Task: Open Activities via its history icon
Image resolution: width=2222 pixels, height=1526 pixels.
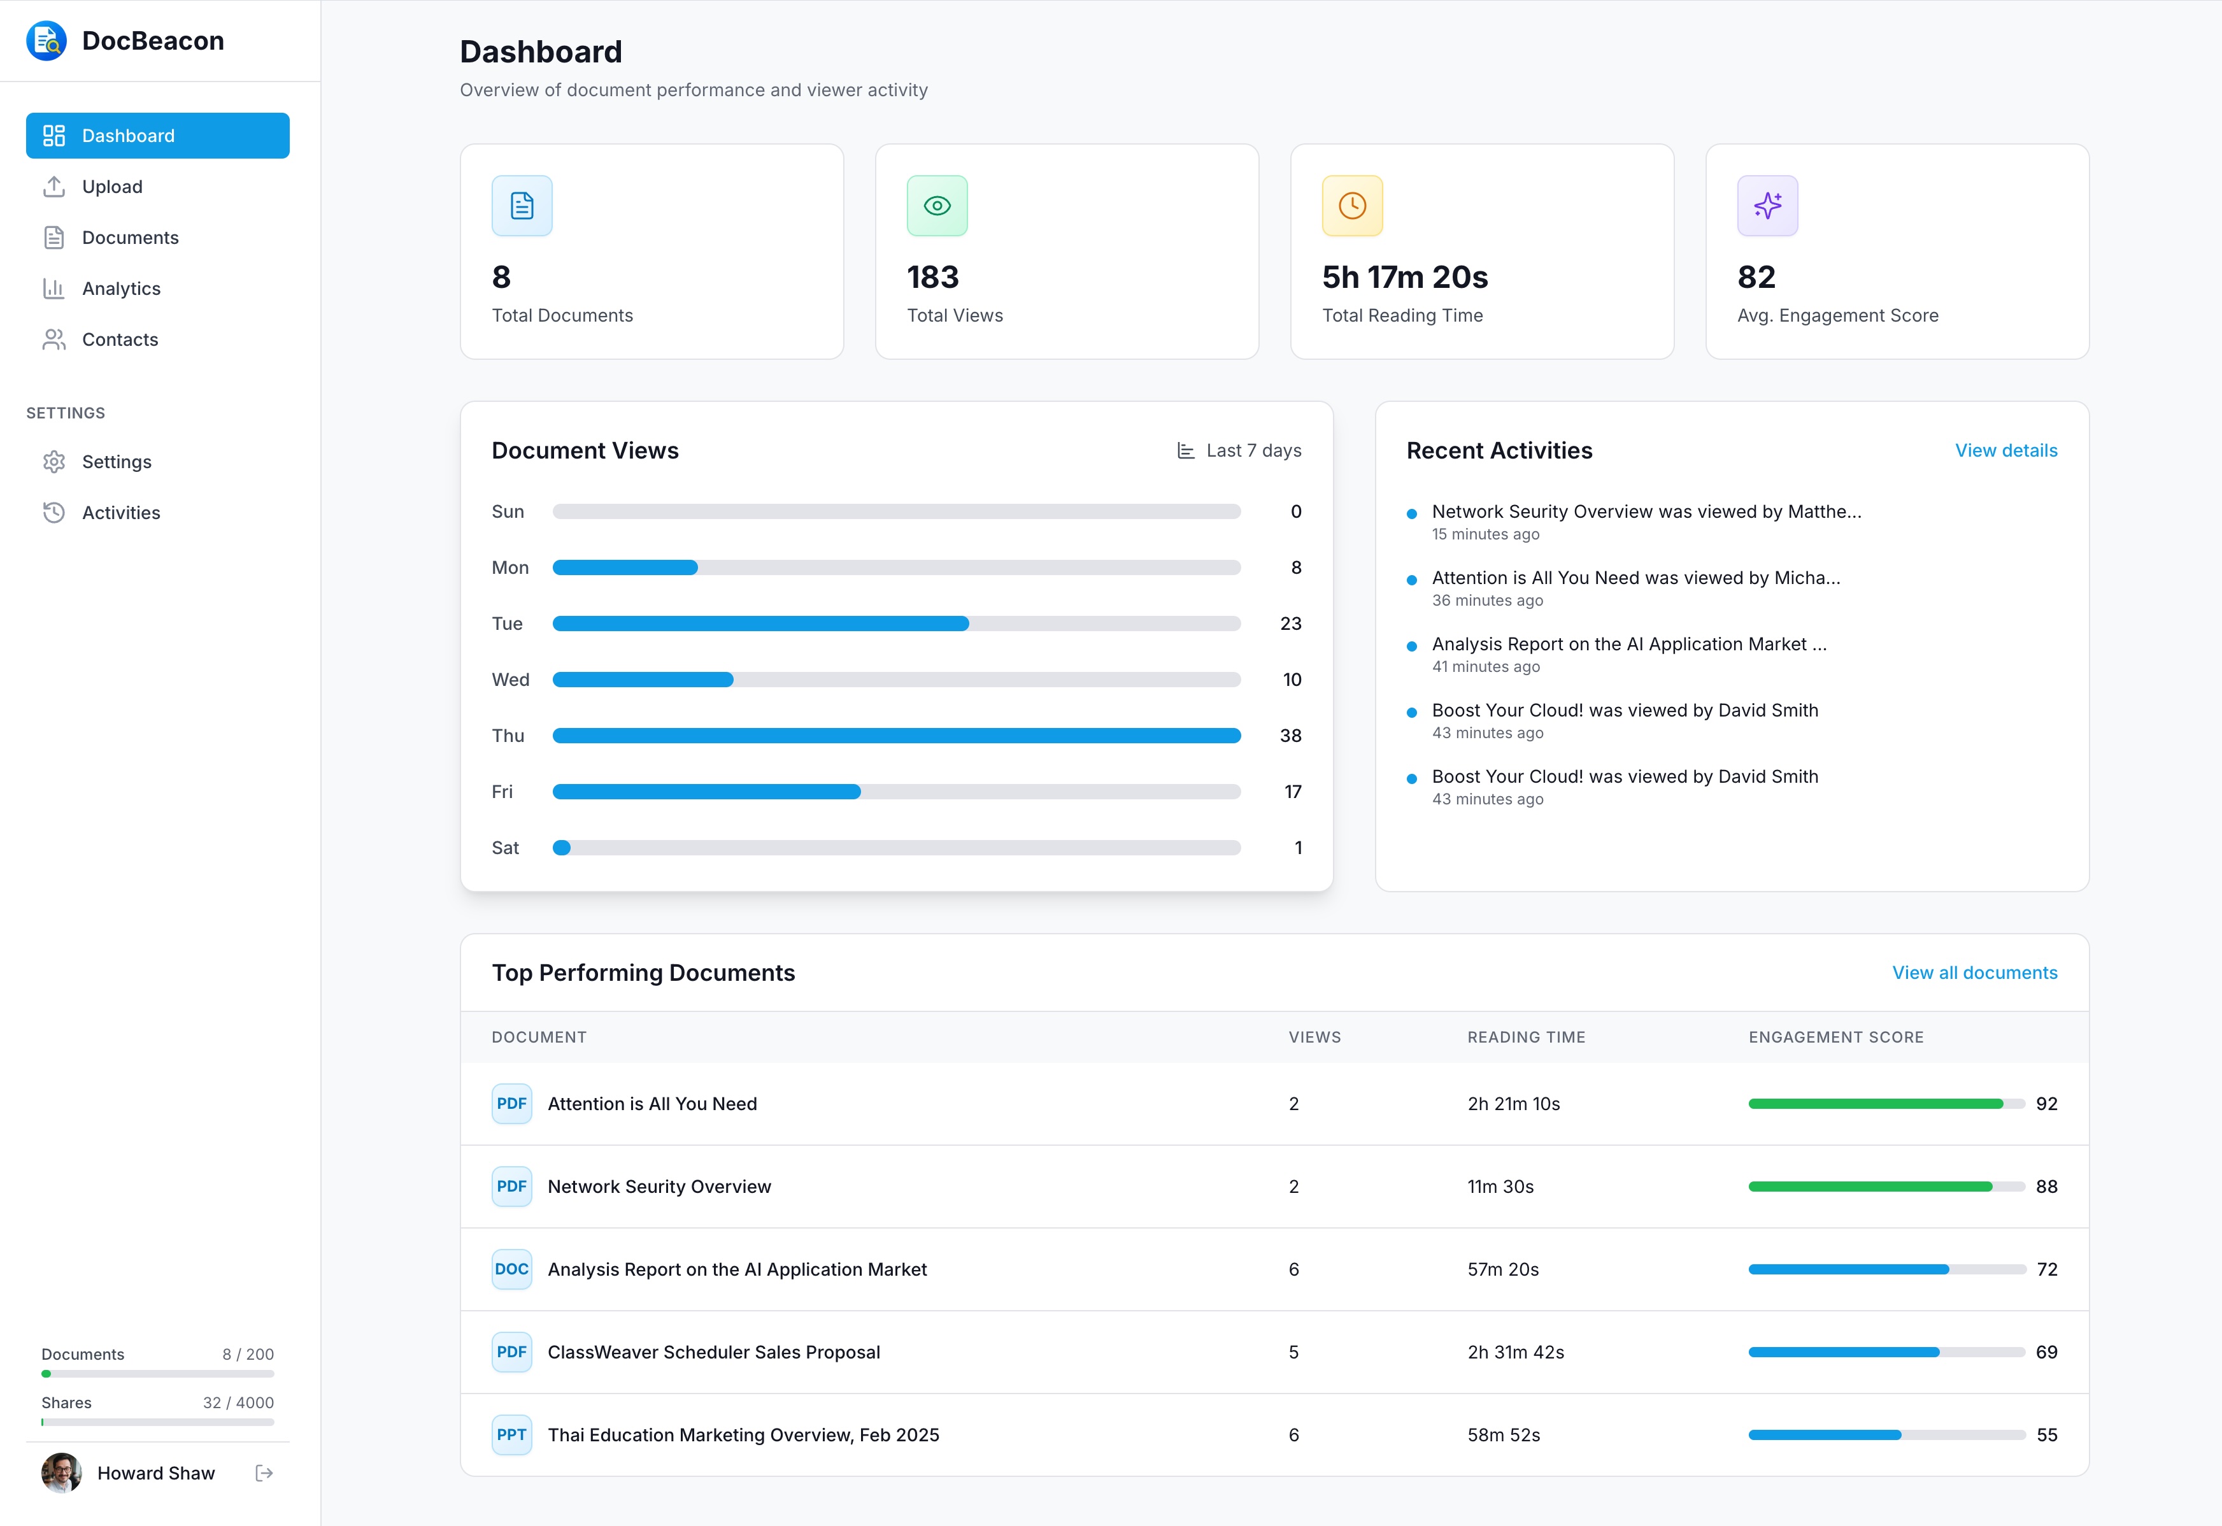Action: coord(55,513)
